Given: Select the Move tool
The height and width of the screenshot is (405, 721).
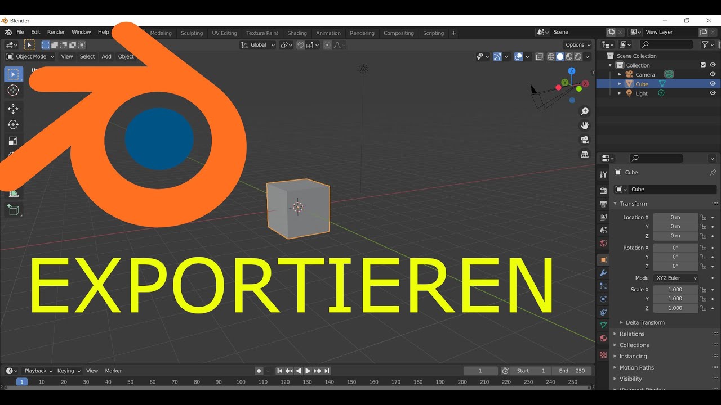Looking at the screenshot, I should point(14,109).
